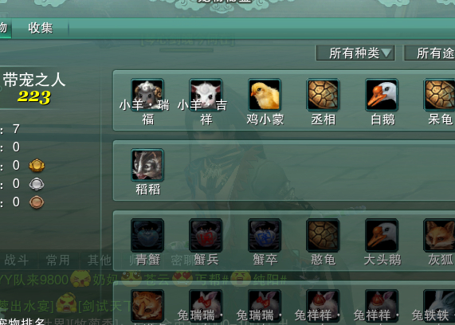
Task: Select the 蟹卒 crab pet icon
Action: pyautogui.click(x=265, y=235)
